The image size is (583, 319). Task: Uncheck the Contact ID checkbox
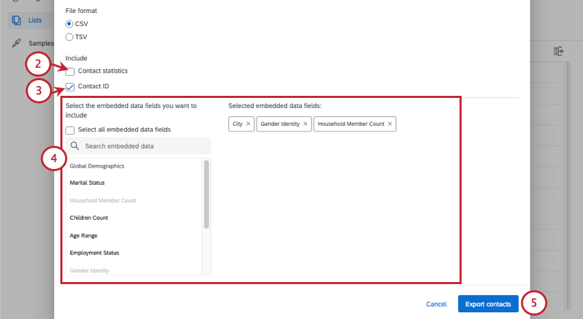coord(70,87)
